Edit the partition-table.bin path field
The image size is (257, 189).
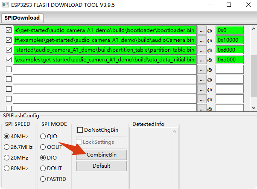[x=105, y=50]
